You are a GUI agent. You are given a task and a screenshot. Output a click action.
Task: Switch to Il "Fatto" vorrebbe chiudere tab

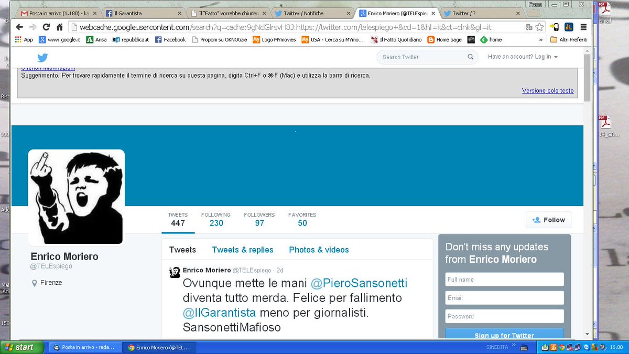click(x=227, y=13)
